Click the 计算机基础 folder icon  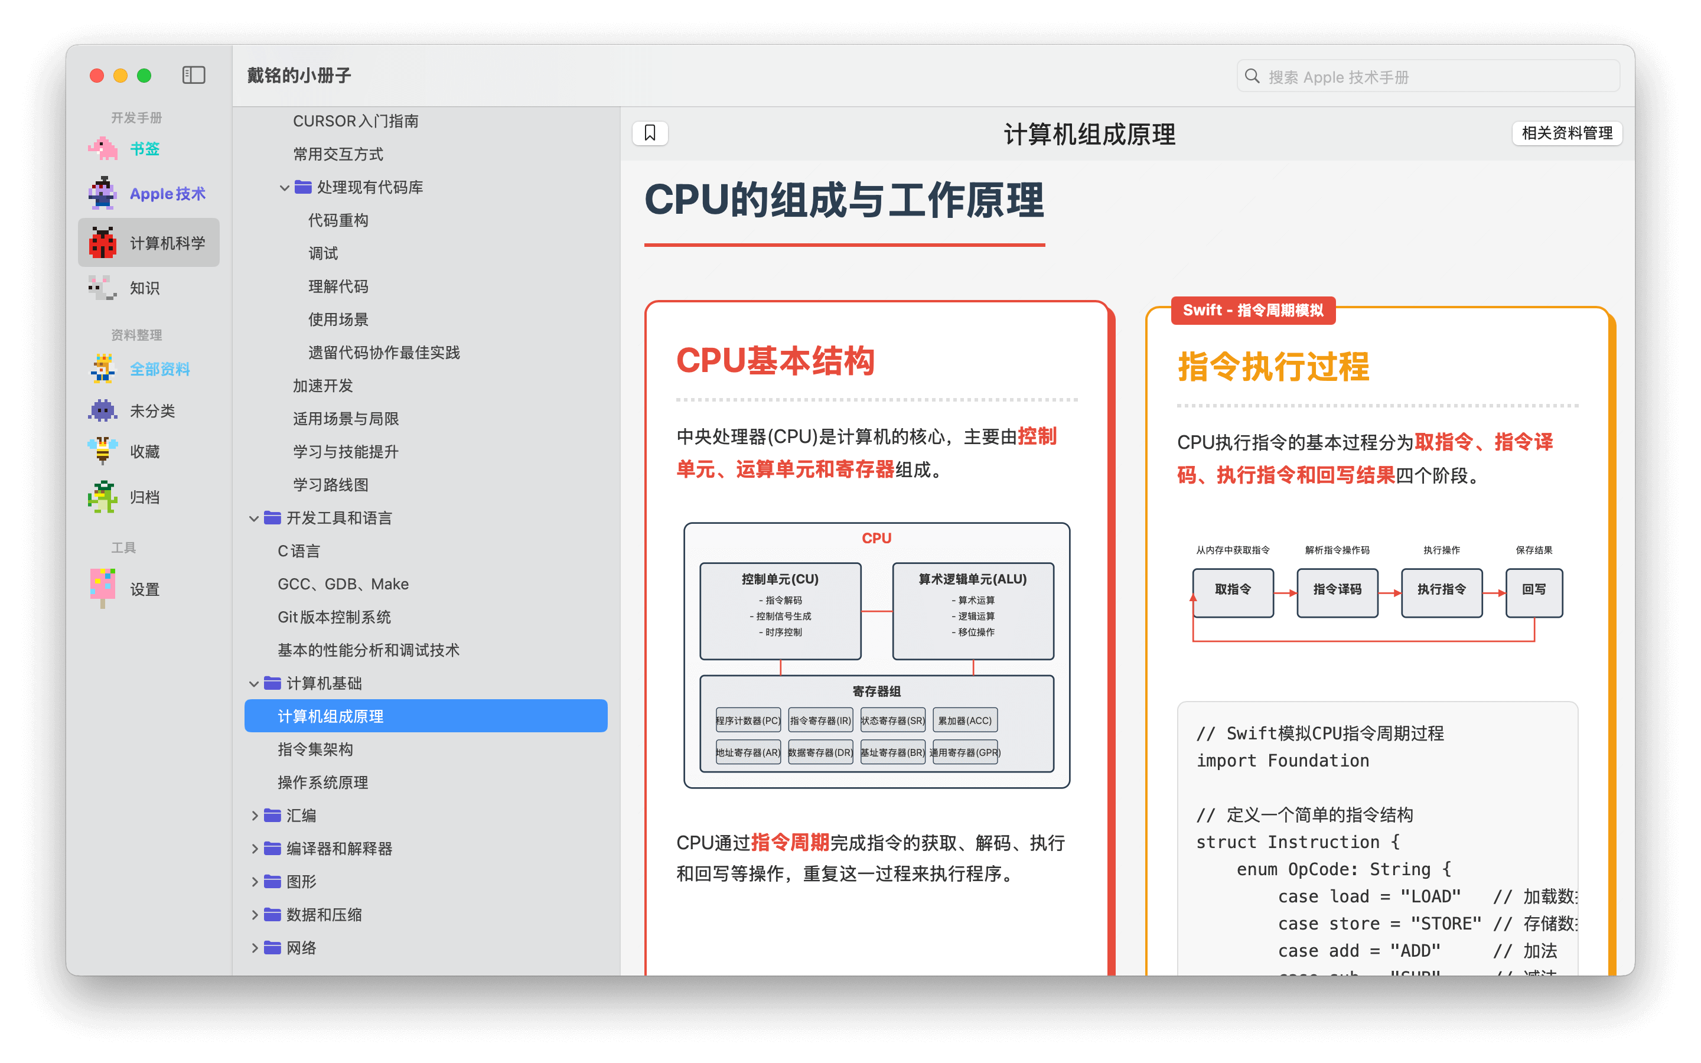click(272, 683)
